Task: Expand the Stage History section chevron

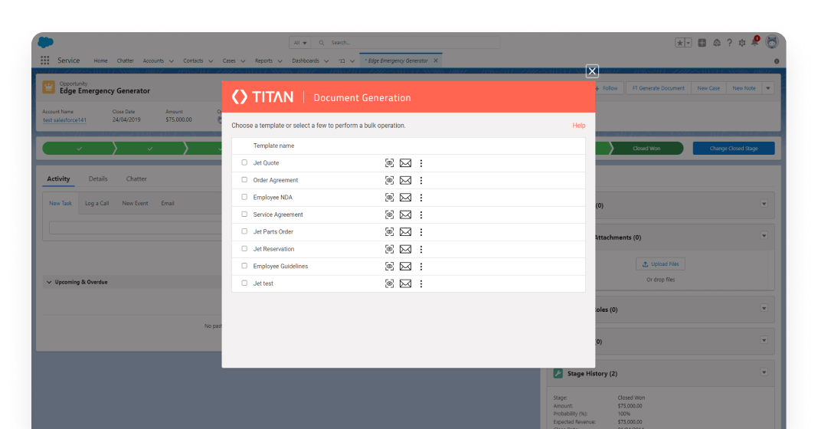Action: [764, 373]
